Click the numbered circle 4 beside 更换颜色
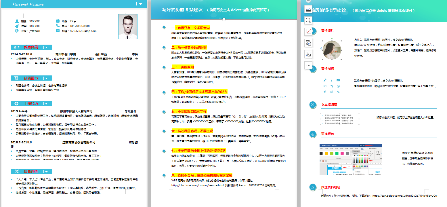 coord(312,134)
